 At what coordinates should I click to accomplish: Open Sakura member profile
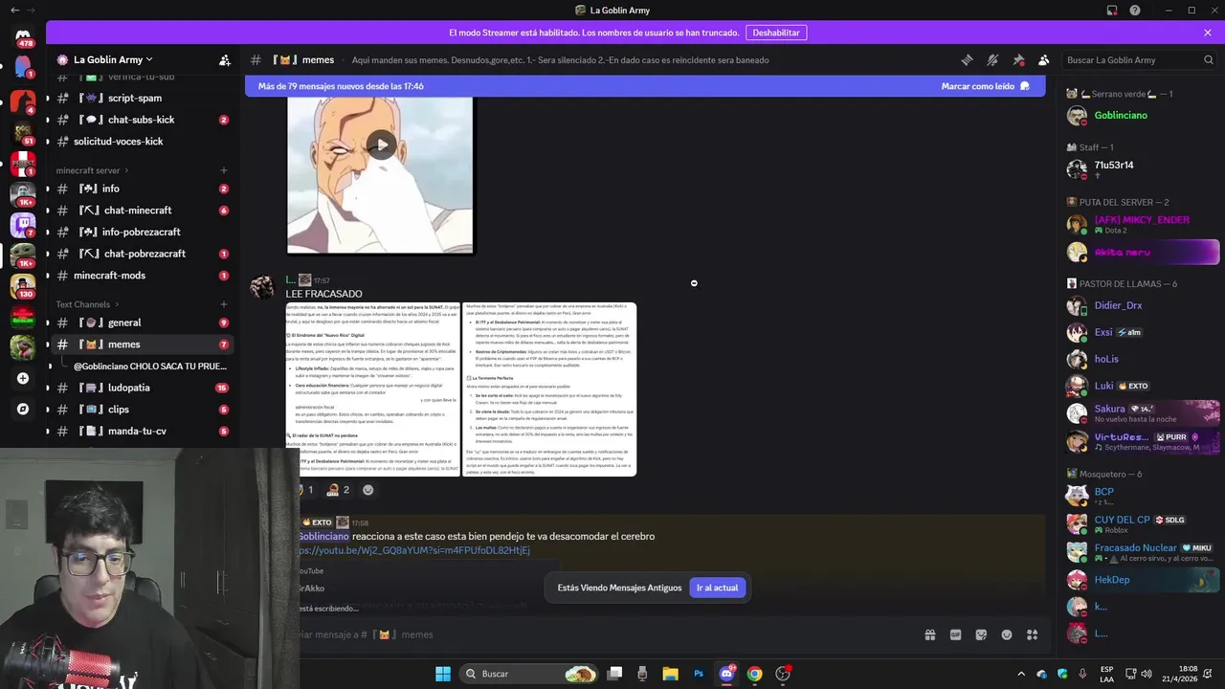pyautogui.click(x=1143, y=413)
